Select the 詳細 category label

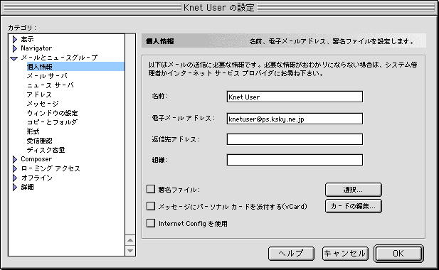(x=27, y=187)
